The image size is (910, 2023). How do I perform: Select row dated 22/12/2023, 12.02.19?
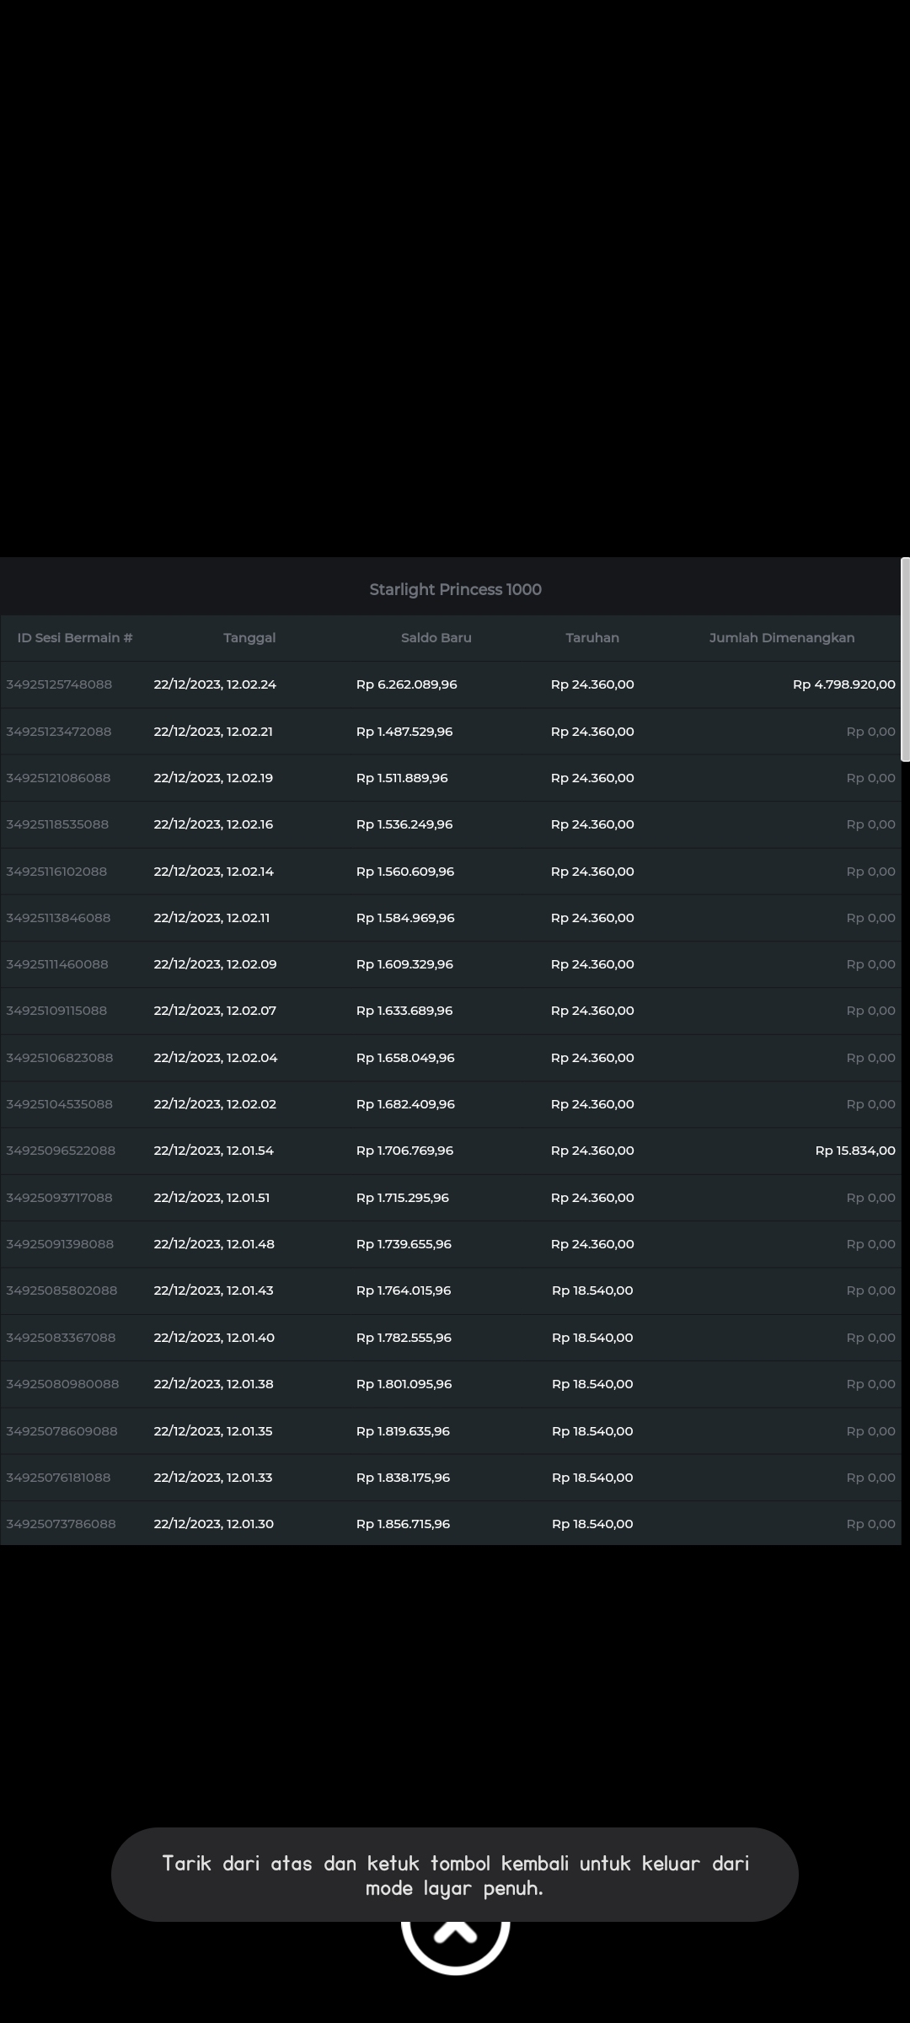[x=213, y=778]
